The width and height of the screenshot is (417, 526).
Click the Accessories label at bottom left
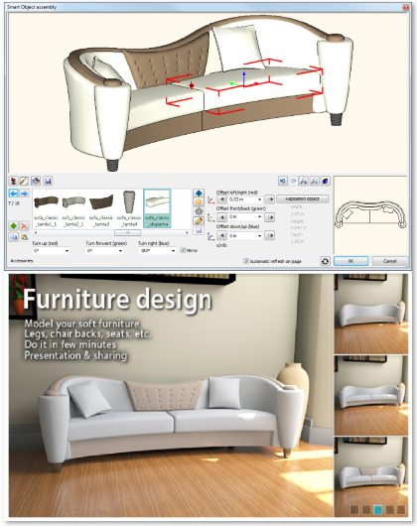pyautogui.click(x=22, y=261)
